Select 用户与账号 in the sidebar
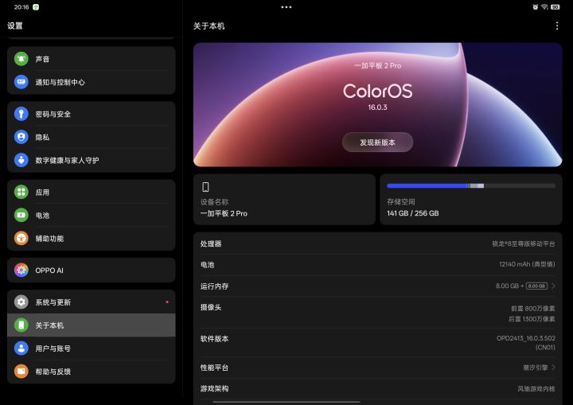The width and height of the screenshot is (573, 405). click(x=92, y=348)
